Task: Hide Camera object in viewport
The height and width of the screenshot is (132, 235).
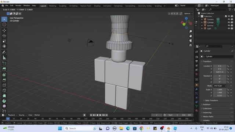Action: coord(229,19)
